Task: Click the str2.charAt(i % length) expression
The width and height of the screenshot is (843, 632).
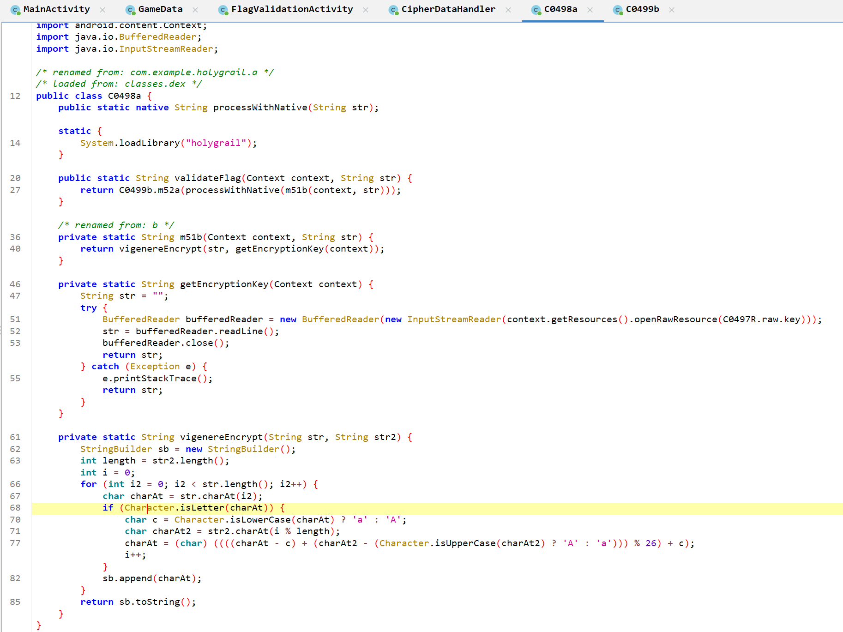Action: coord(271,531)
